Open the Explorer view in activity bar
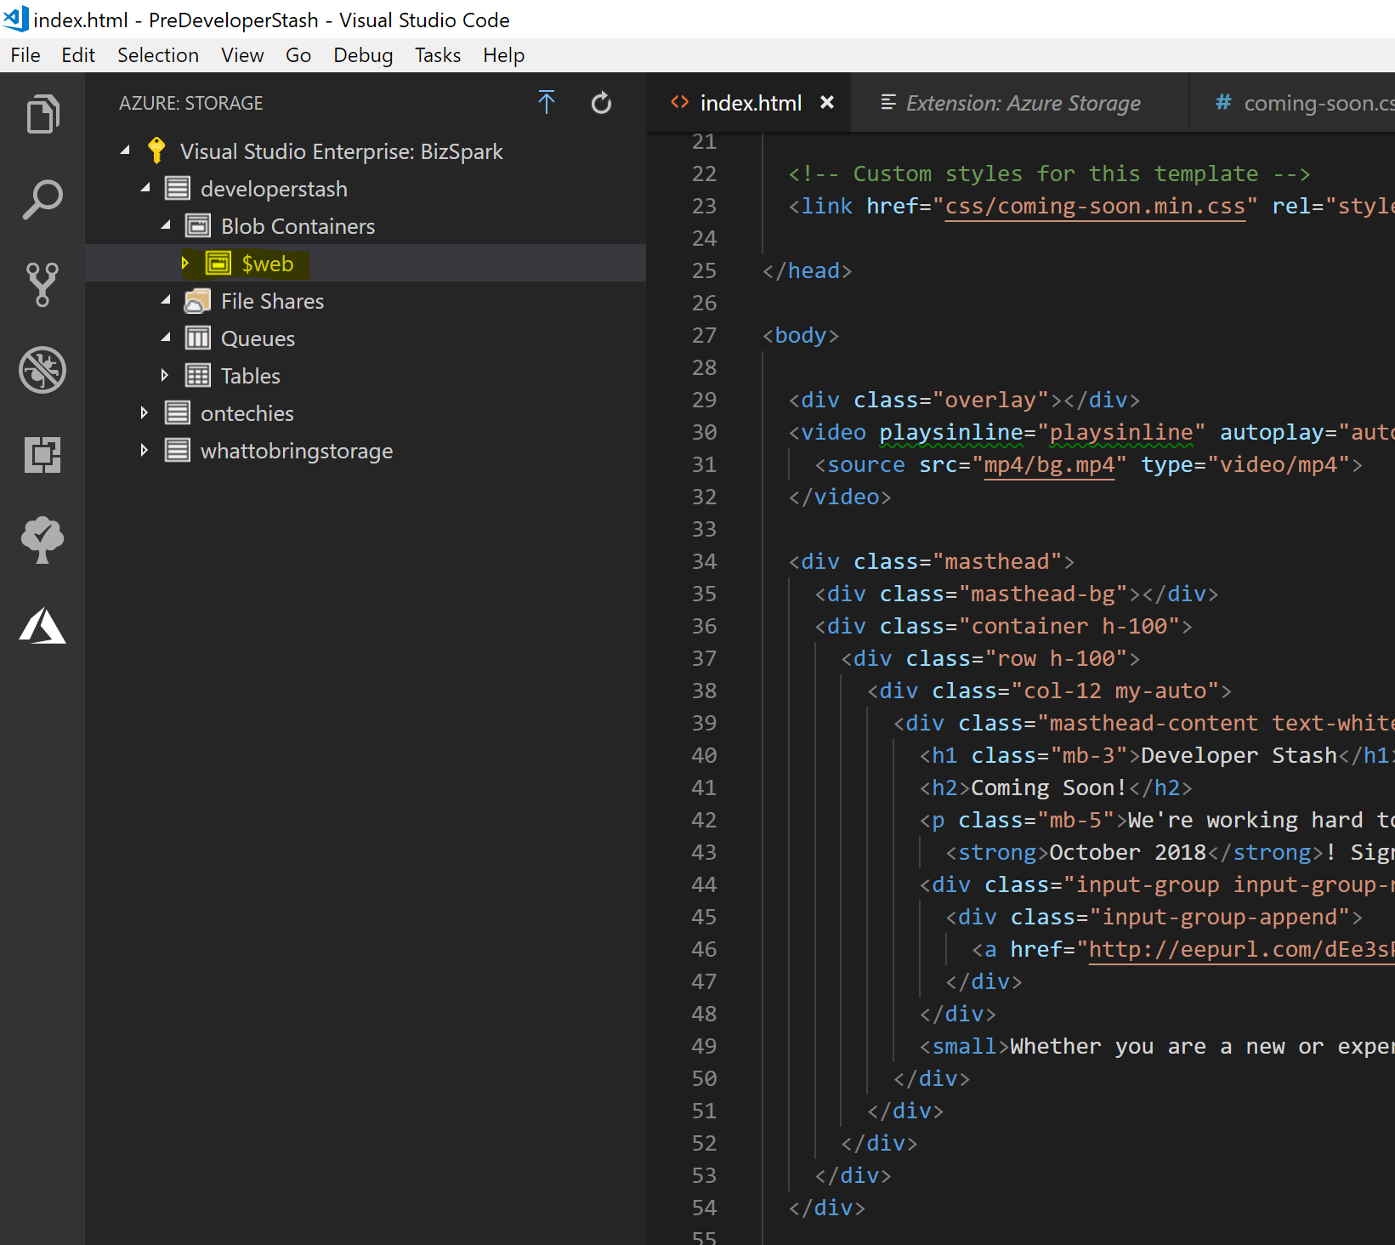Image resolution: width=1395 pixels, height=1245 pixels. coord(43,114)
